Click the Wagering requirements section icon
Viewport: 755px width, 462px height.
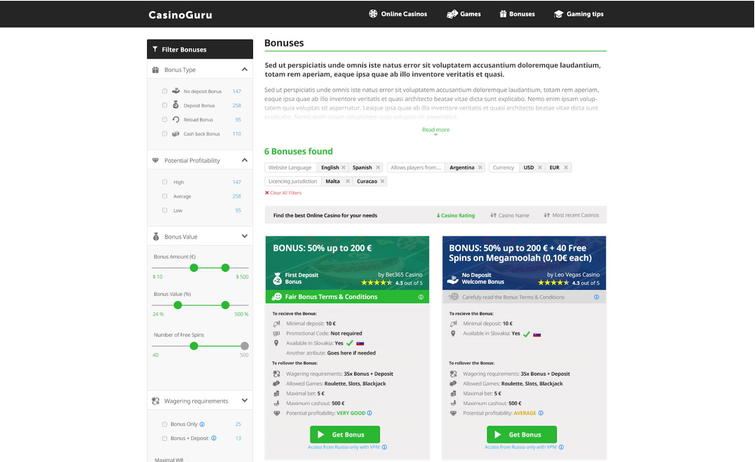[x=155, y=401]
